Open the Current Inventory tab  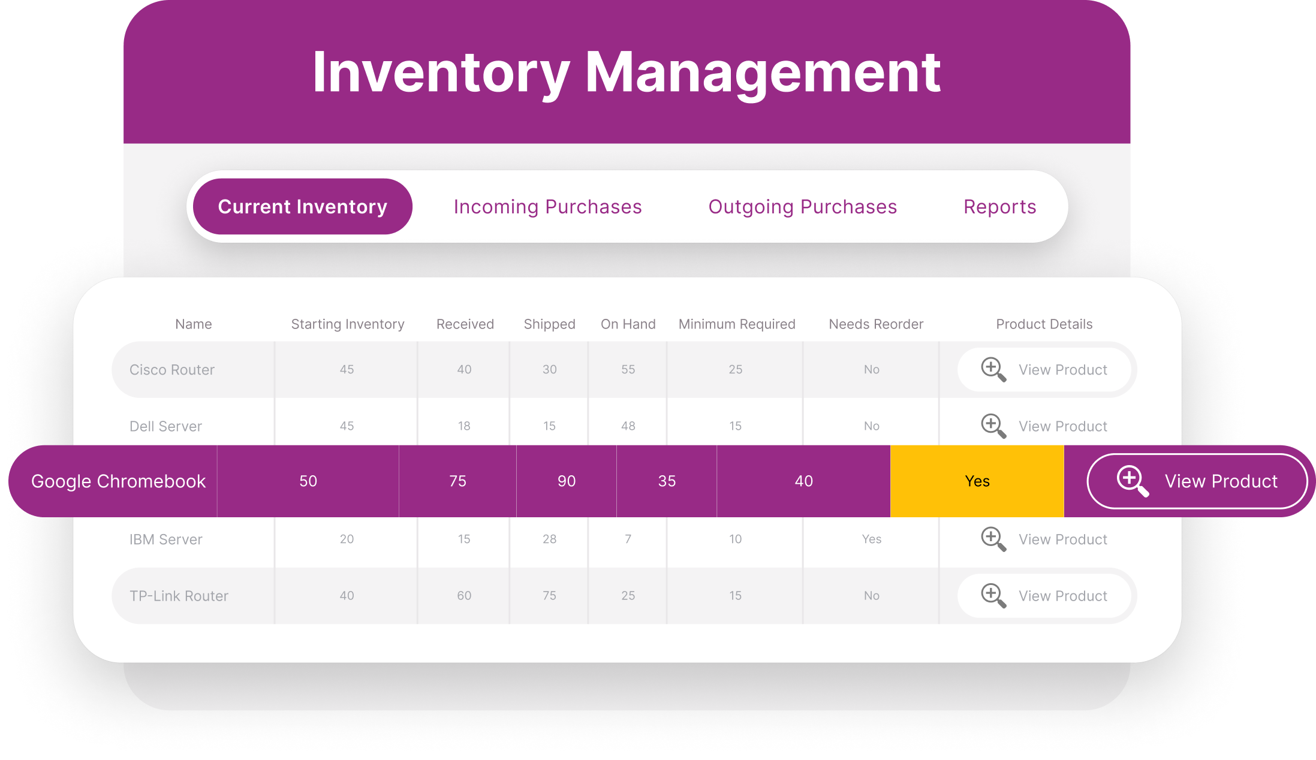tap(302, 207)
